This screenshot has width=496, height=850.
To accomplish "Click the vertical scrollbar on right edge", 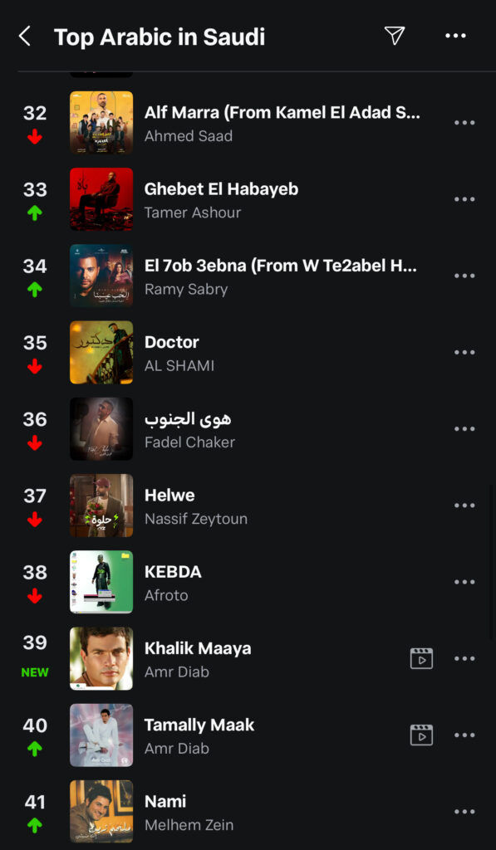I will coord(491,564).
